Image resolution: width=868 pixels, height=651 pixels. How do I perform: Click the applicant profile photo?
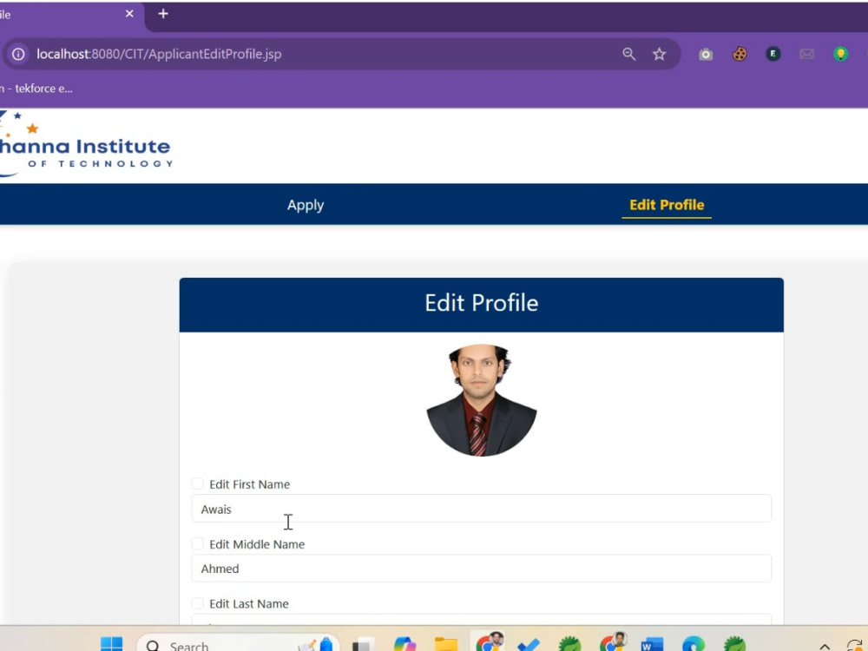click(481, 400)
